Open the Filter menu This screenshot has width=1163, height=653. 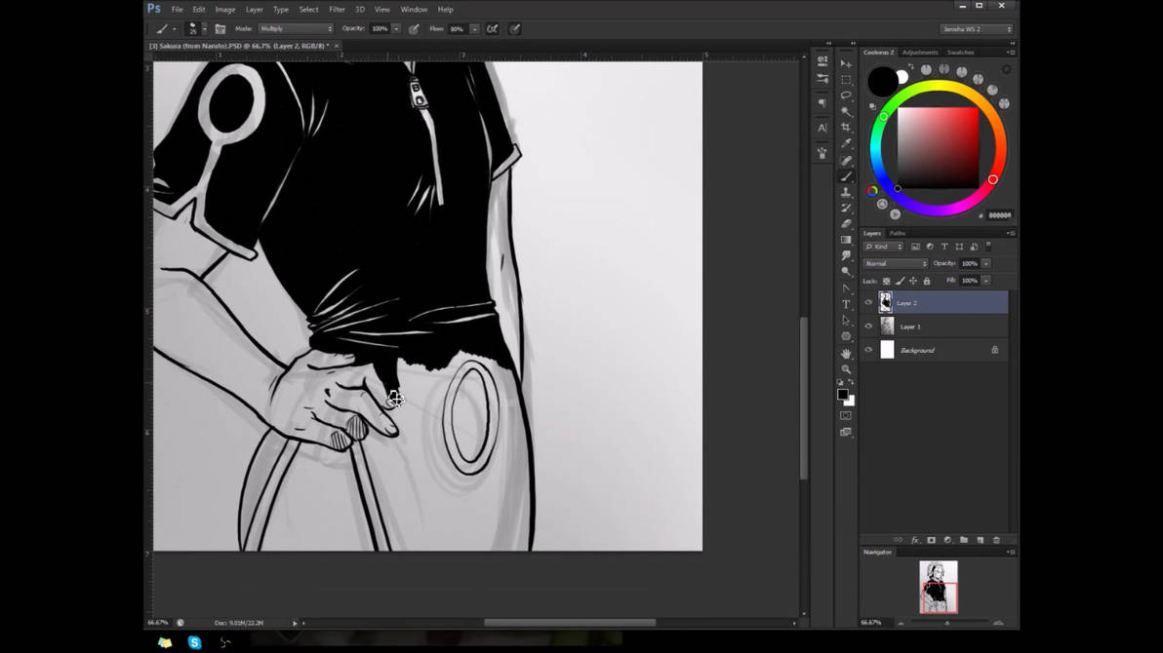coord(337,10)
